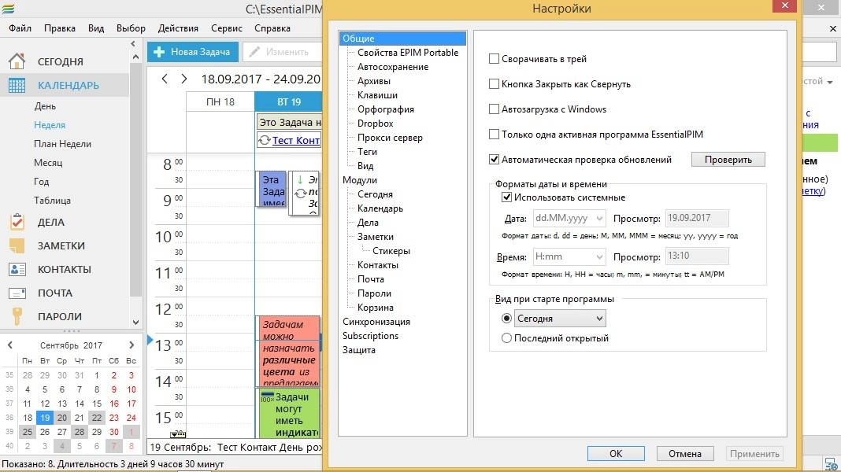
Task: Click Отмена to cancel settings
Action: [x=685, y=453]
